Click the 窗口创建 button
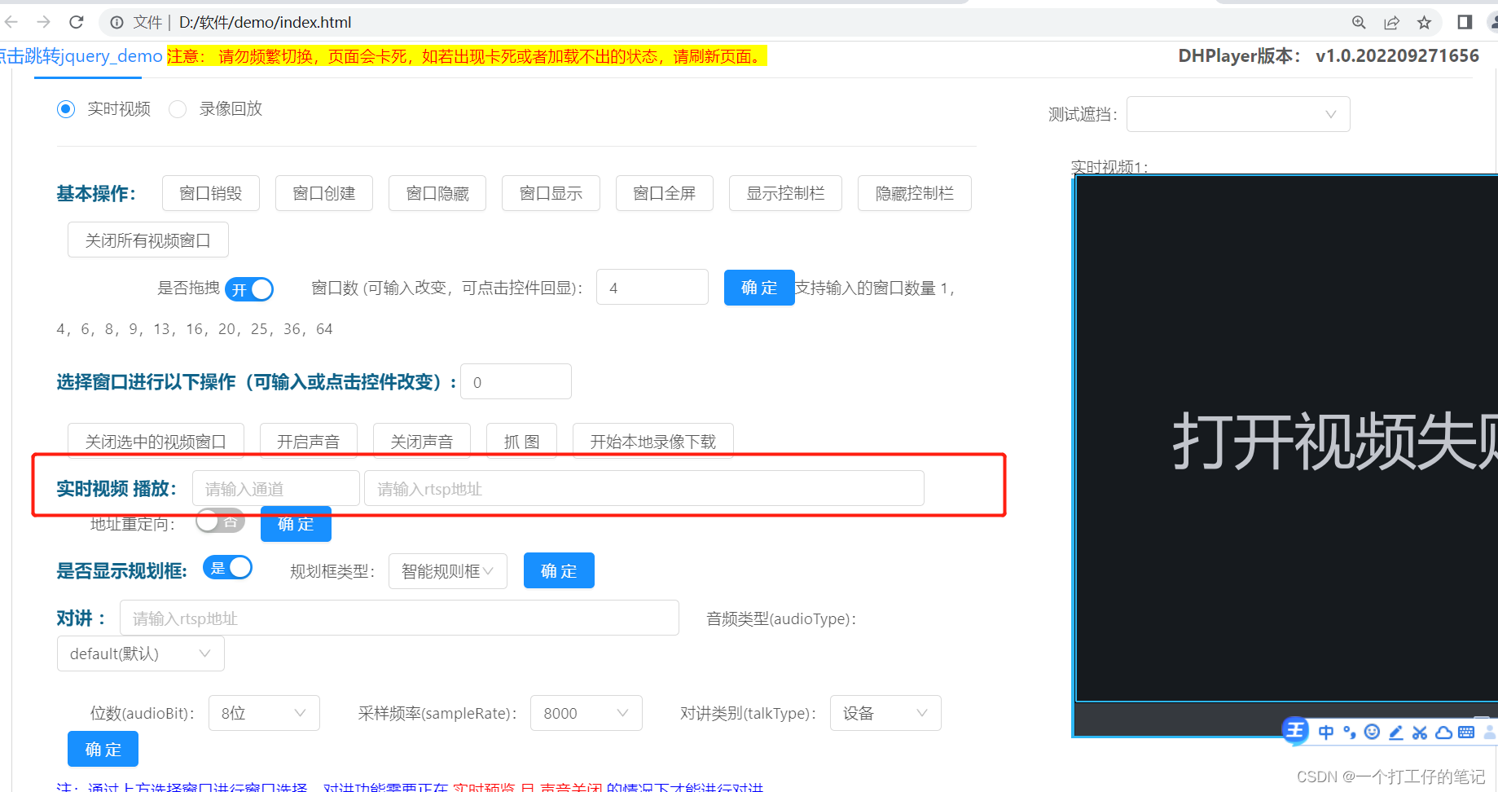 [324, 193]
